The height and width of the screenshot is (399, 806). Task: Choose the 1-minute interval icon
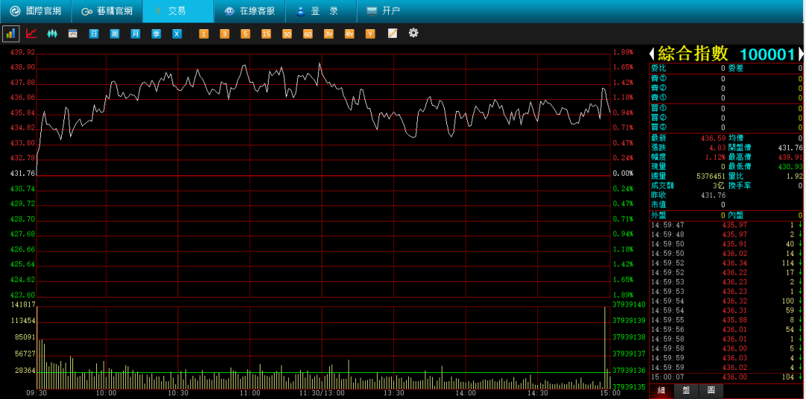tap(204, 34)
